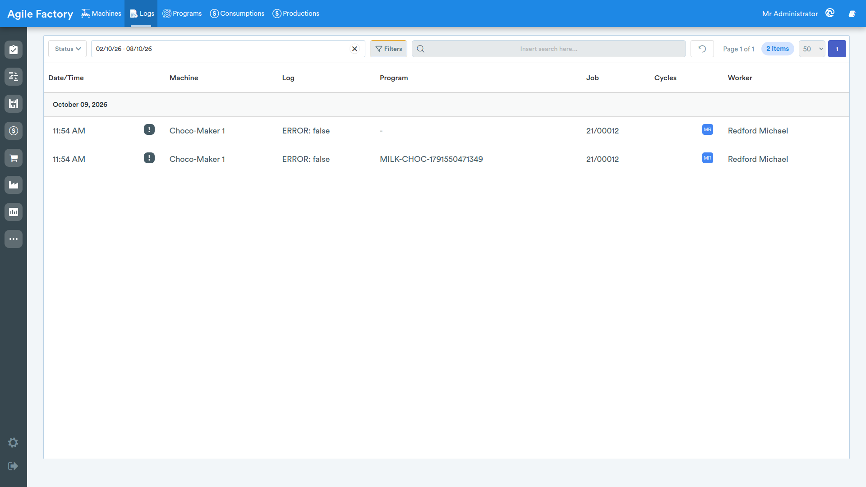The height and width of the screenshot is (487, 866).
Task: Click the Machine column header
Action: pos(184,78)
